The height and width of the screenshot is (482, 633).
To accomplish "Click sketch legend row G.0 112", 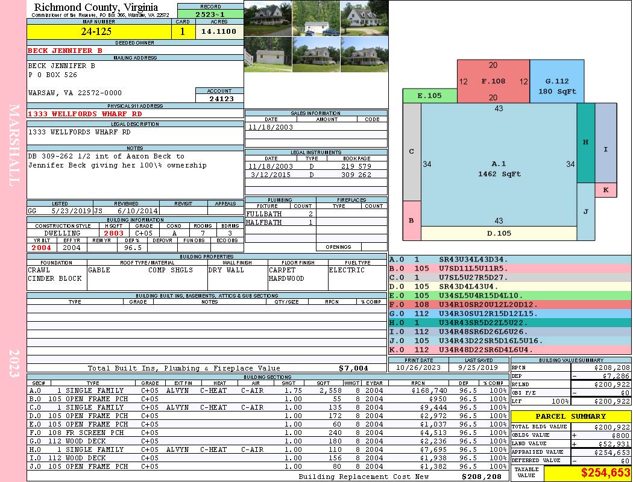I will point(510,313).
